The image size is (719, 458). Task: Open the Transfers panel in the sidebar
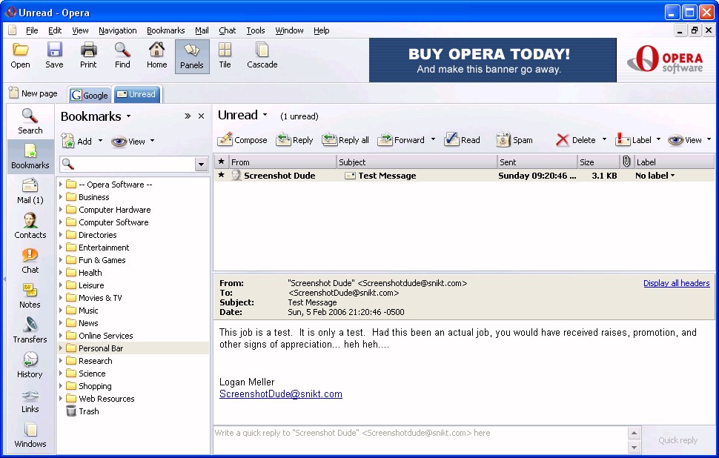coord(30,330)
